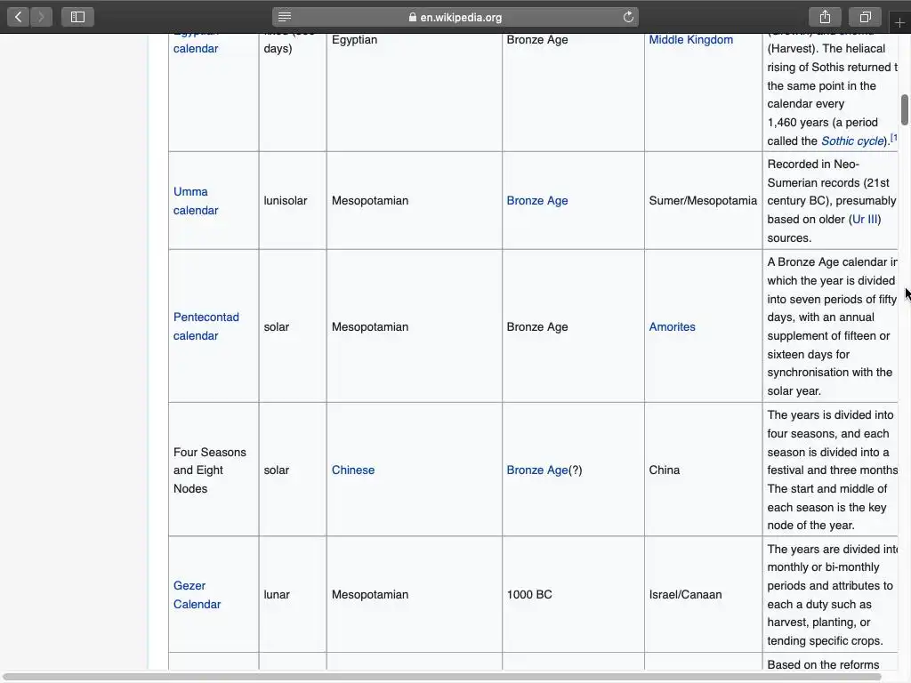Select 'Sumer/Mesopotamia' cell text

(703, 200)
